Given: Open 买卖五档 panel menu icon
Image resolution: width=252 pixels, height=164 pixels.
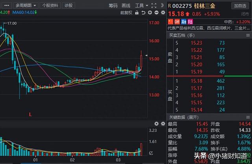Looking at the screenshot, I should pyautogui.click(x=248, y=35).
